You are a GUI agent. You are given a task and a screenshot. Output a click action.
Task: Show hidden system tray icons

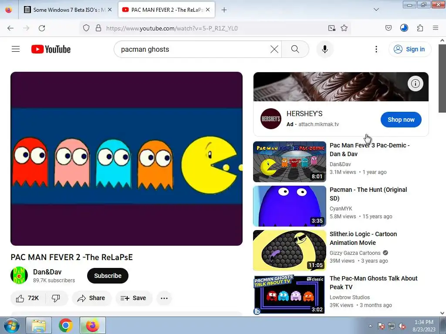point(370,326)
